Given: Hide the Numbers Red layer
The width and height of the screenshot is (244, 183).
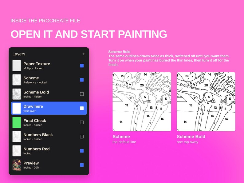Looking at the screenshot, I should [82, 151].
